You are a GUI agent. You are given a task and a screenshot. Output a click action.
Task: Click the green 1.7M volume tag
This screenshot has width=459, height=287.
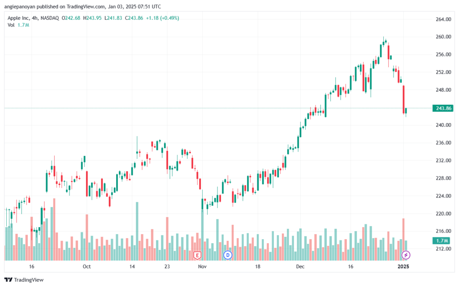click(442, 241)
